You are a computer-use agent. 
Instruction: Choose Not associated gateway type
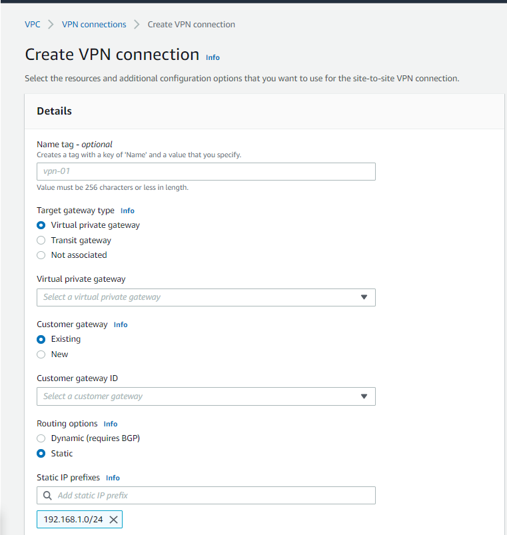(x=41, y=255)
